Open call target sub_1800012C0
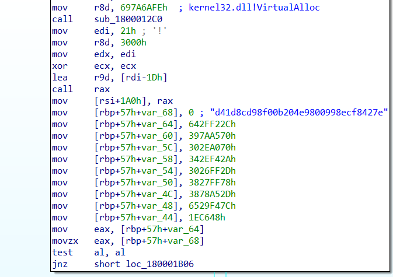The image size is (393, 277). pyautogui.click(x=128, y=19)
